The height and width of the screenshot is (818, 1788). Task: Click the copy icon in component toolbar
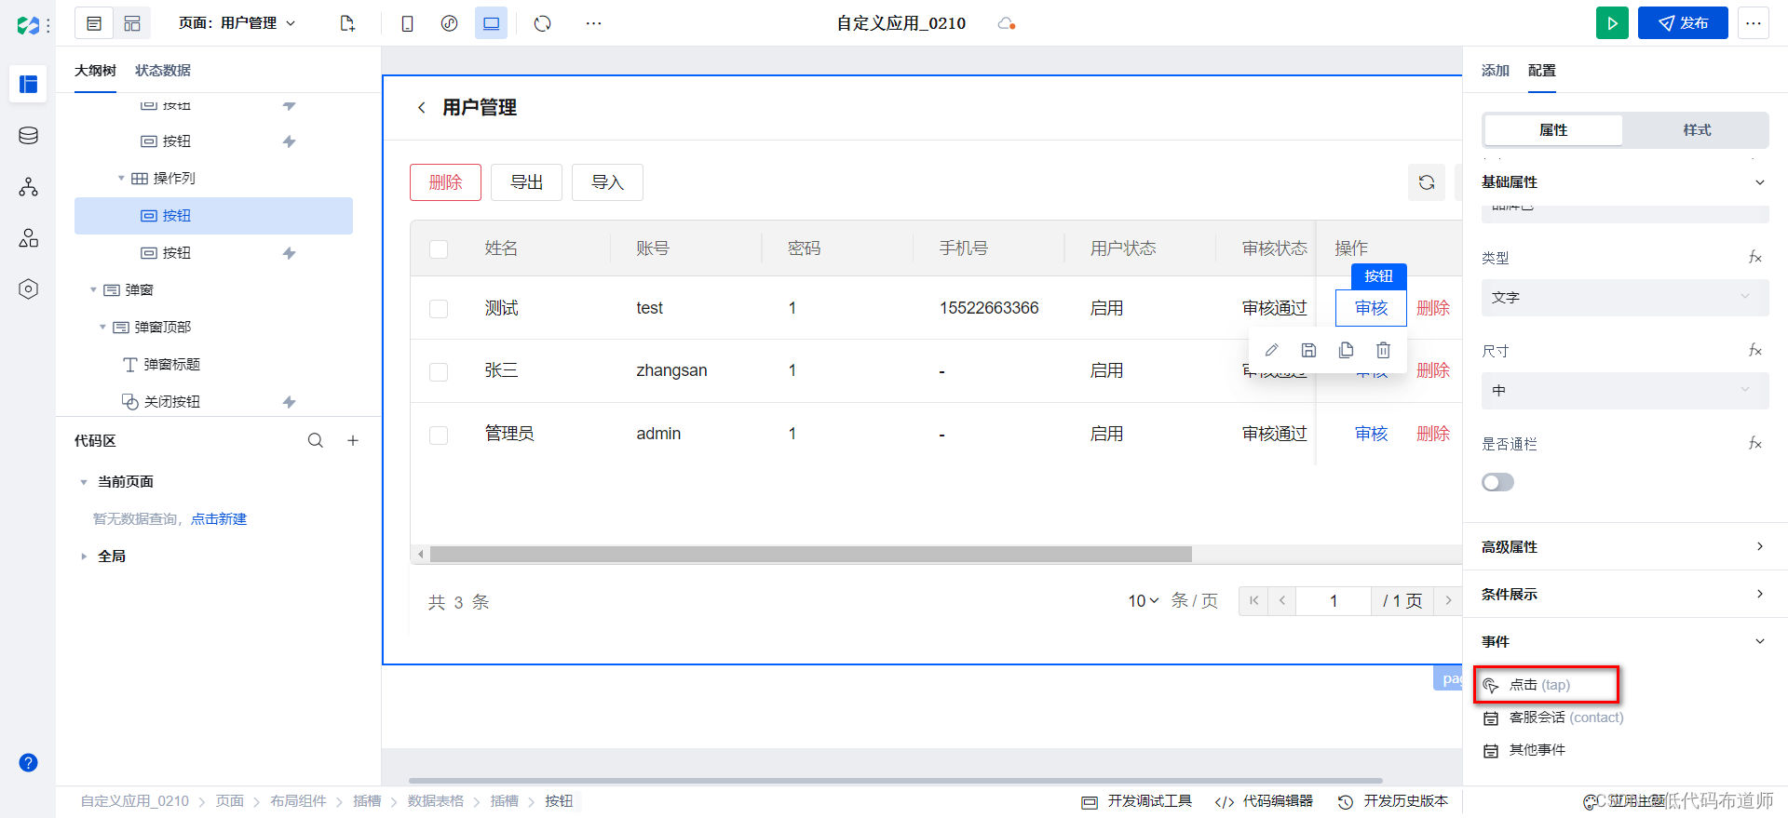1346,350
